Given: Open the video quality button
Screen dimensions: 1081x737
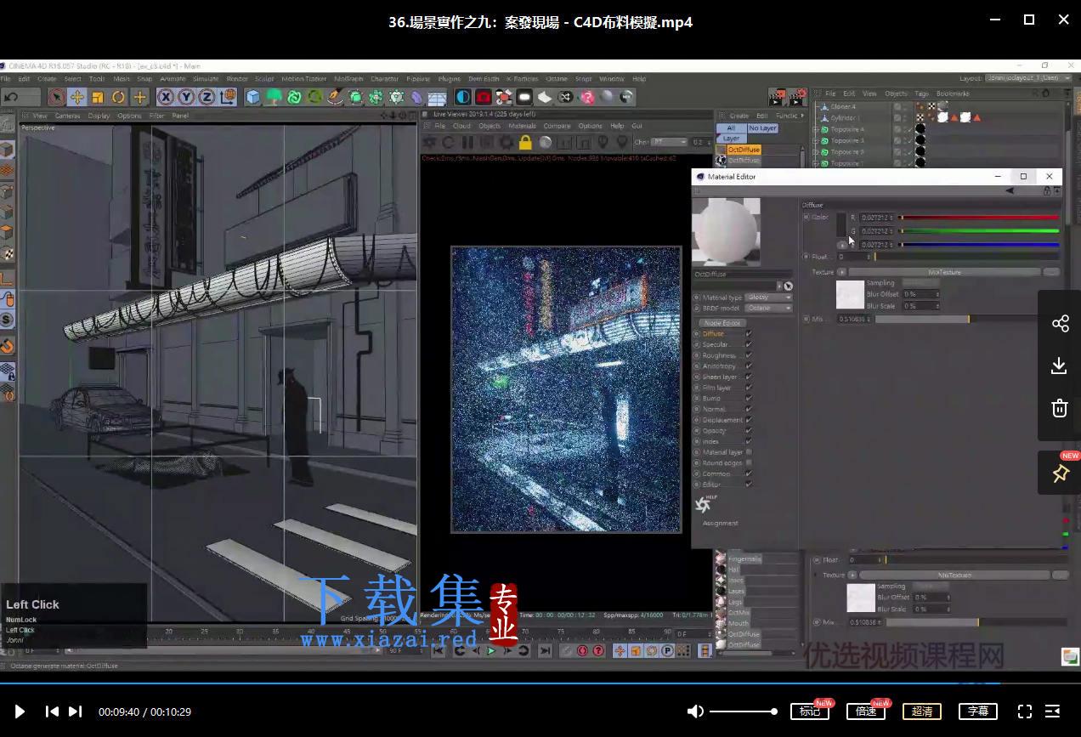Looking at the screenshot, I should click(922, 711).
